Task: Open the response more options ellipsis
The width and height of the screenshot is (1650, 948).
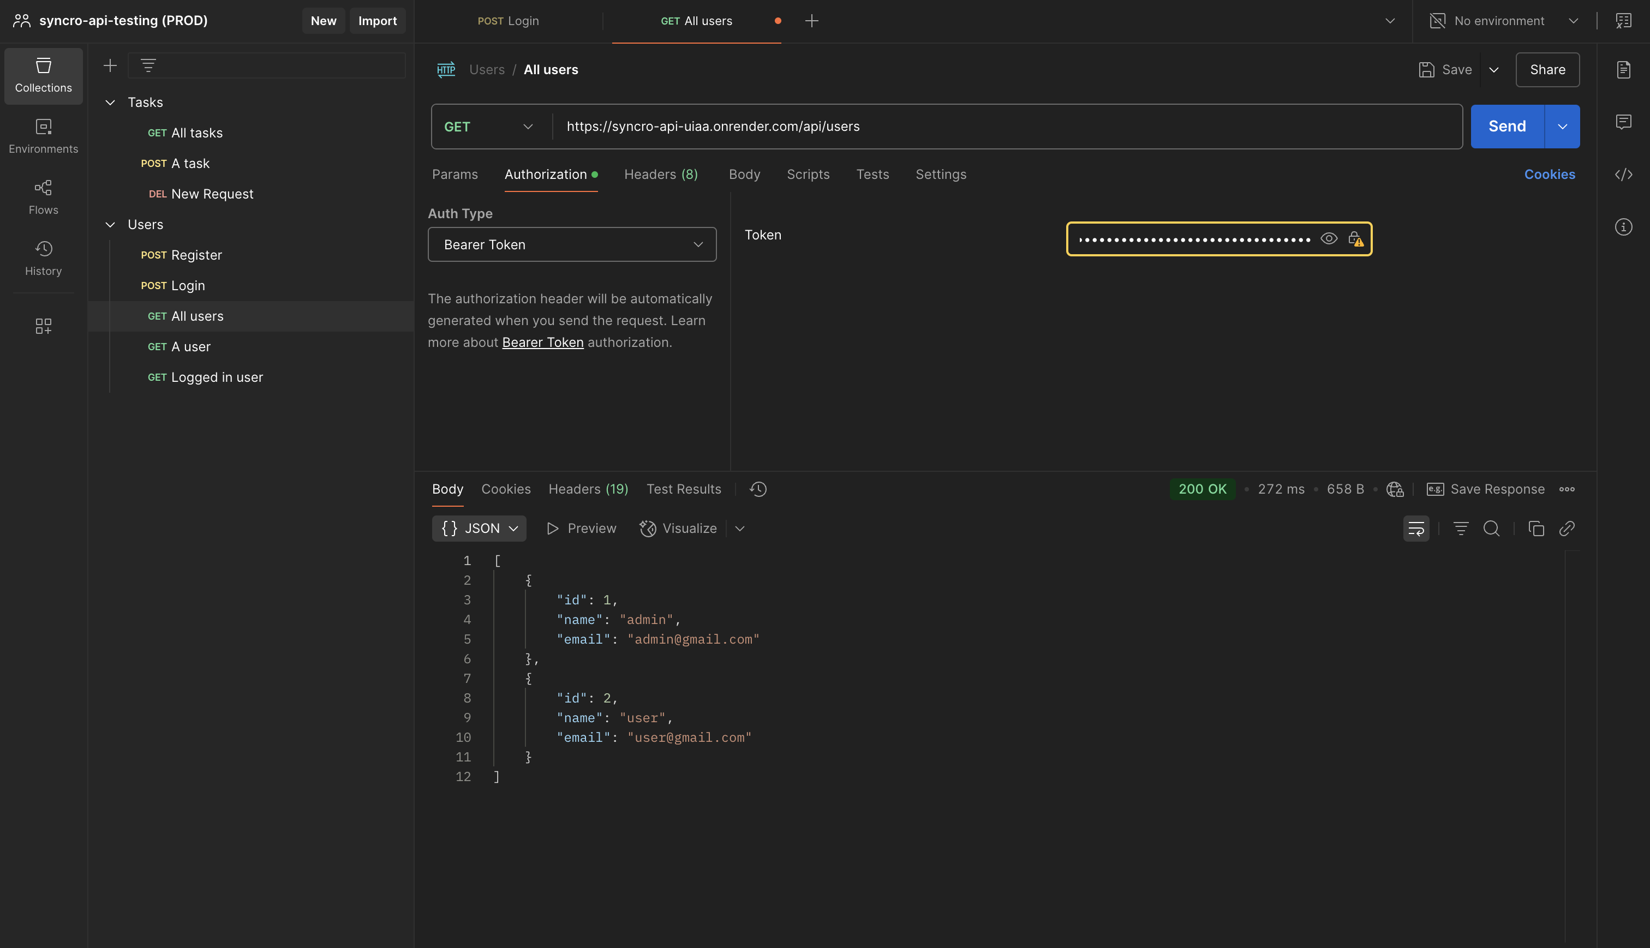Action: pyautogui.click(x=1567, y=489)
